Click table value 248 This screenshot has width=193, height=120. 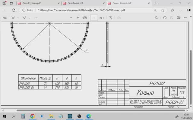(x=57, y=87)
